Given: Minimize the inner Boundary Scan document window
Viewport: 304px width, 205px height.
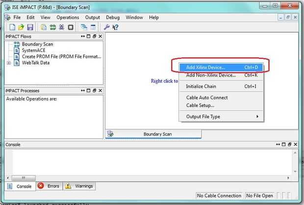Looking at the screenshot, I should (280, 18).
